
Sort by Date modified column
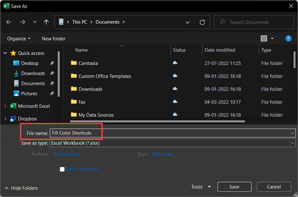220,50
